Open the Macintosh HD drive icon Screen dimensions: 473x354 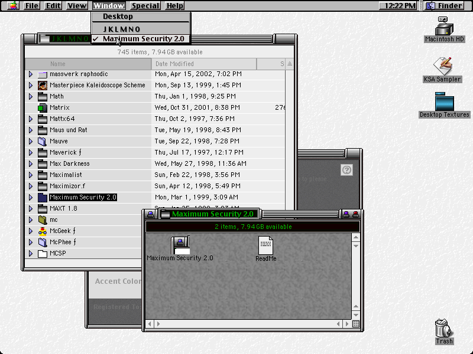[444, 25]
